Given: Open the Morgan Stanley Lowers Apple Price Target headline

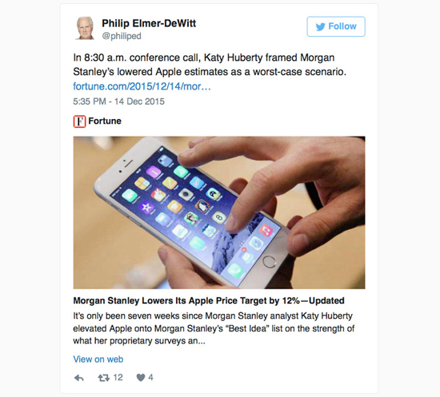Looking at the screenshot, I should [209, 300].
